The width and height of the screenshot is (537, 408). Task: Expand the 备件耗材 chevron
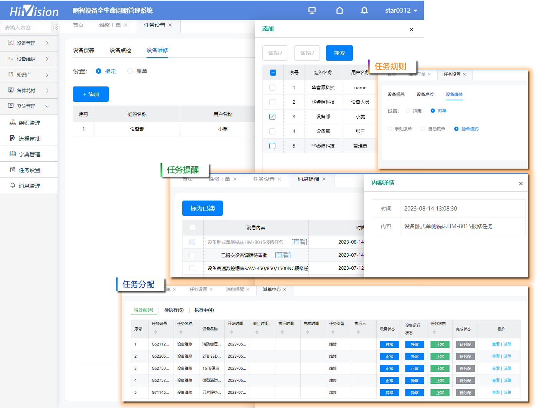(47, 90)
